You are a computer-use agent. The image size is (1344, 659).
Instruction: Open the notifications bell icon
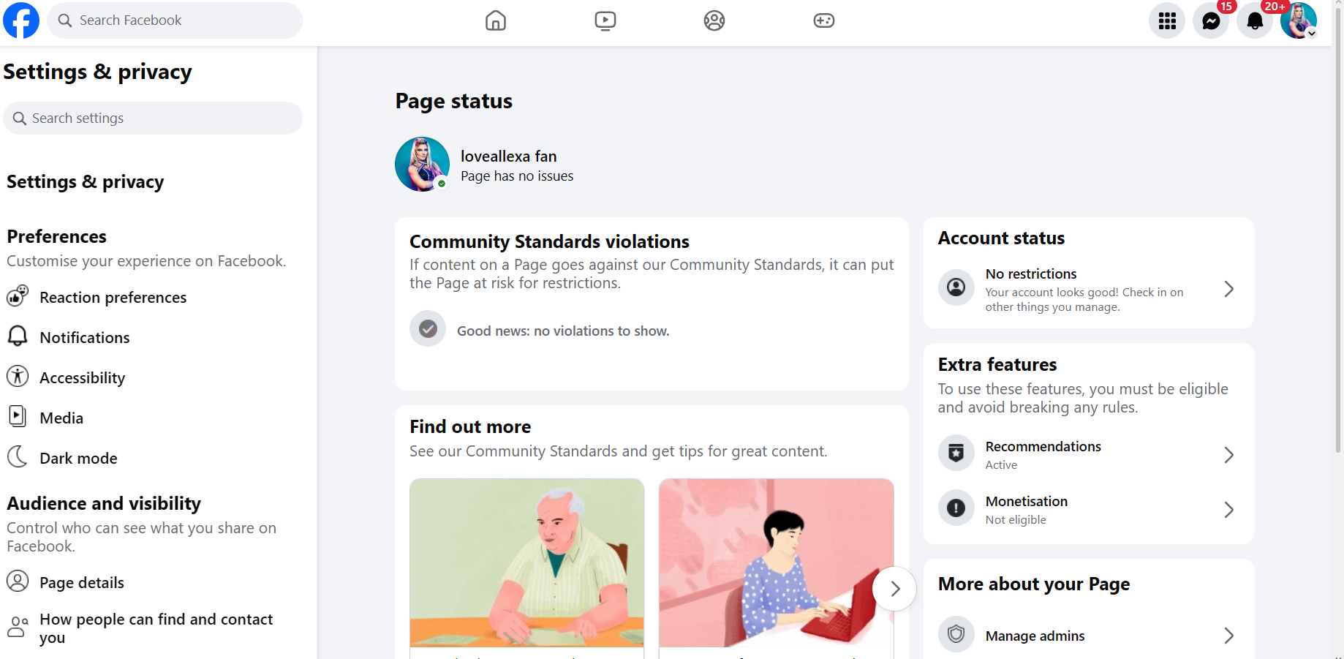click(x=1255, y=20)
